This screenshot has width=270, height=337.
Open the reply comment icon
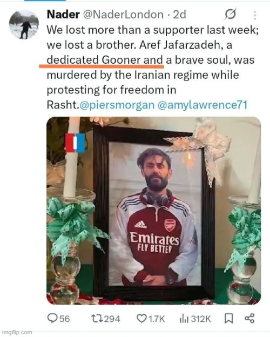[53, 318]
